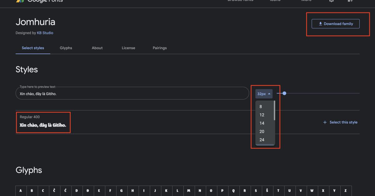
Task: Select glyph Č with caron
Action: click(x=55, y=191)
